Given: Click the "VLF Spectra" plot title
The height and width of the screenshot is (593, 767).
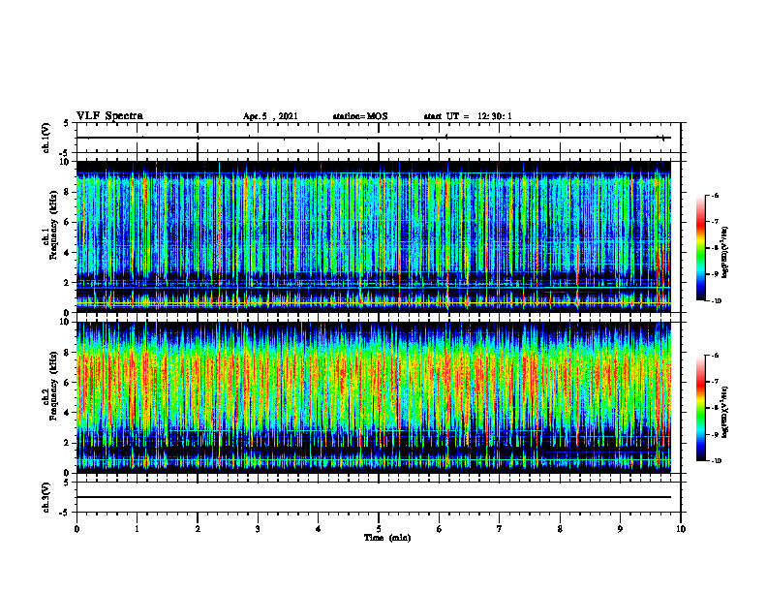Looking at the screenshot, I should [109, 116].
